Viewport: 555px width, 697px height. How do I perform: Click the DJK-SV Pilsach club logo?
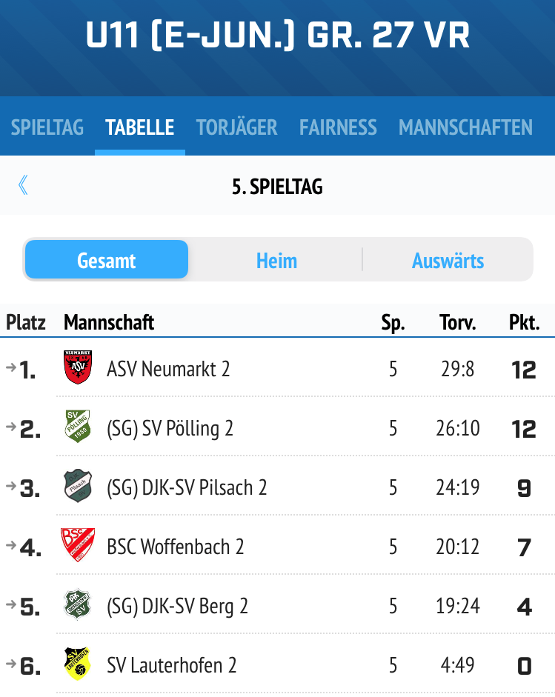78,485
